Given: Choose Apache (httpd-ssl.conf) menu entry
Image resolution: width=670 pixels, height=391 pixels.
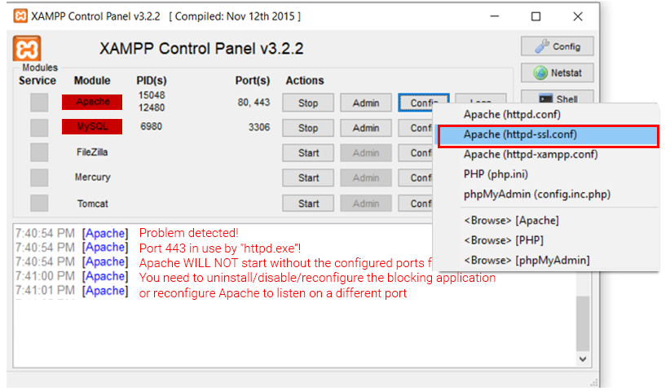Looking at the screenshot, I should click(x=548, y=134).
